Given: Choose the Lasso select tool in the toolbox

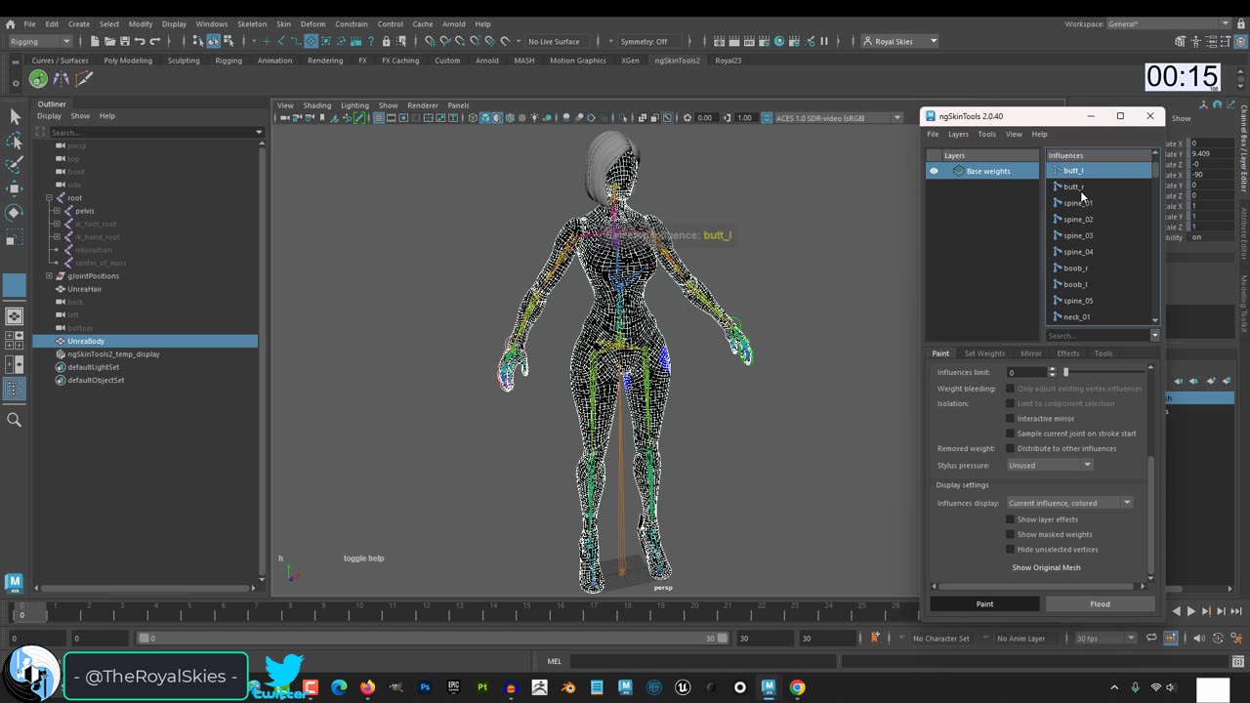Looking at the screenshot, I should point(15,142).
